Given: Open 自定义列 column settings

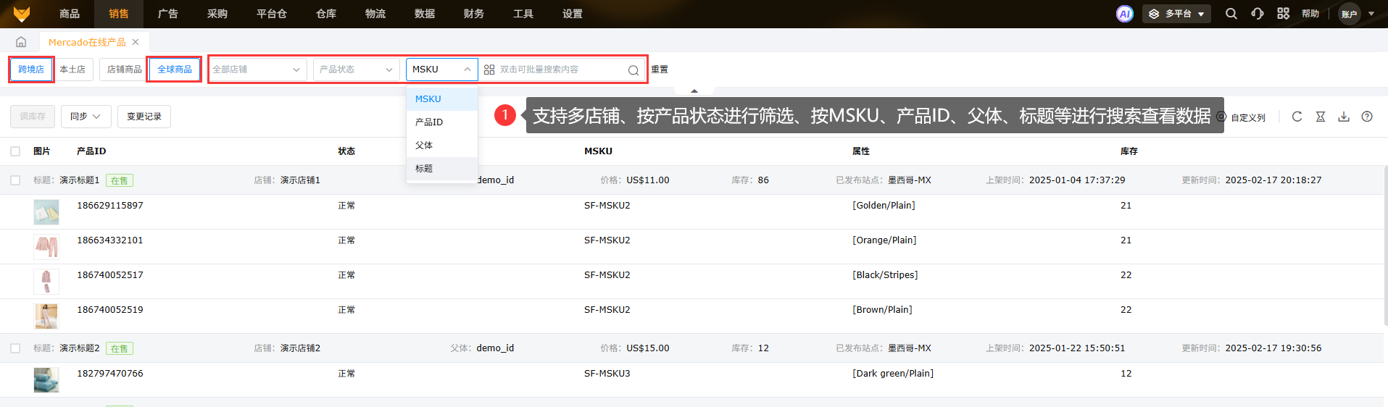Looking at the screenshot, I should coord(1242,117).
